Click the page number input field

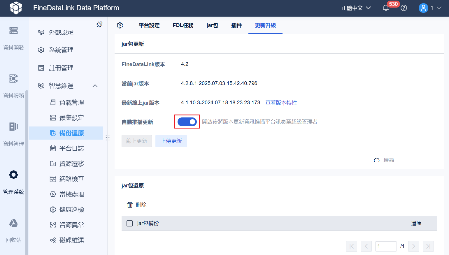point(386,246)
